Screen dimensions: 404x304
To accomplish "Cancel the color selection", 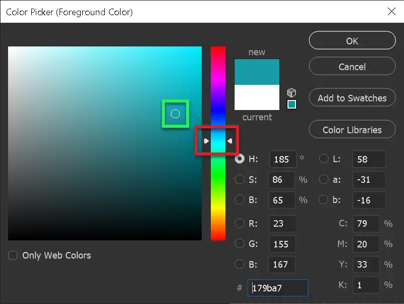I will coord(352,66).
